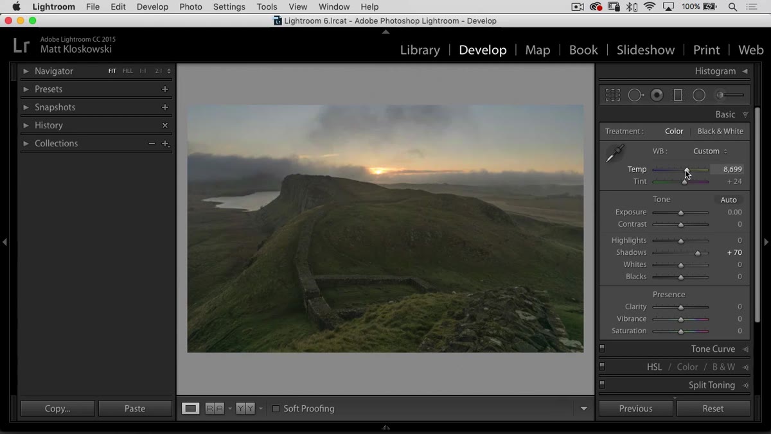
Task: Switch to the Library module
Action: point(420,49)
